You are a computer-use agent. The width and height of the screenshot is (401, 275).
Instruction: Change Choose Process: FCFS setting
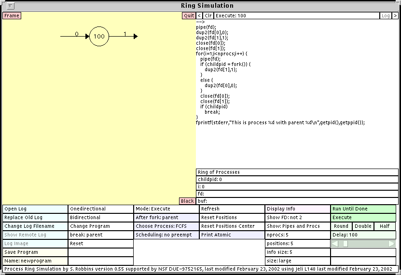(x=166, y=226)
